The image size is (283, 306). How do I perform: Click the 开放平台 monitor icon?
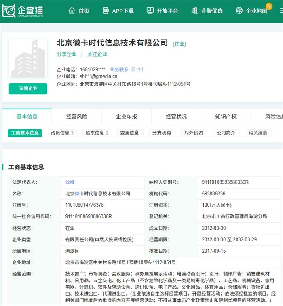point(150,10)
